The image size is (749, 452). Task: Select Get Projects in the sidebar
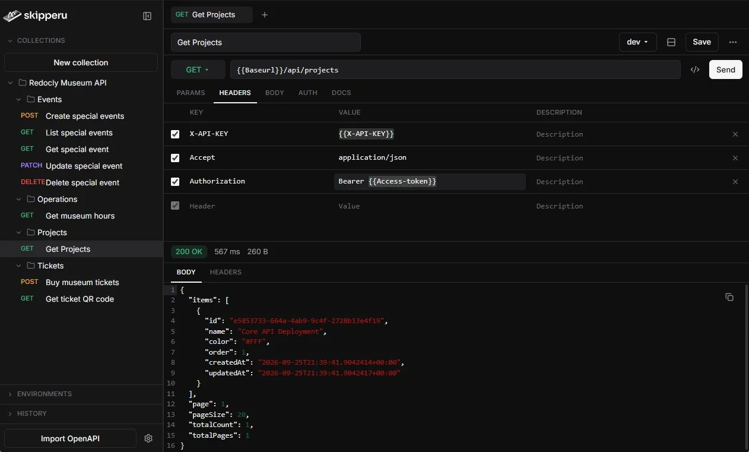click(x=81, y=249)
